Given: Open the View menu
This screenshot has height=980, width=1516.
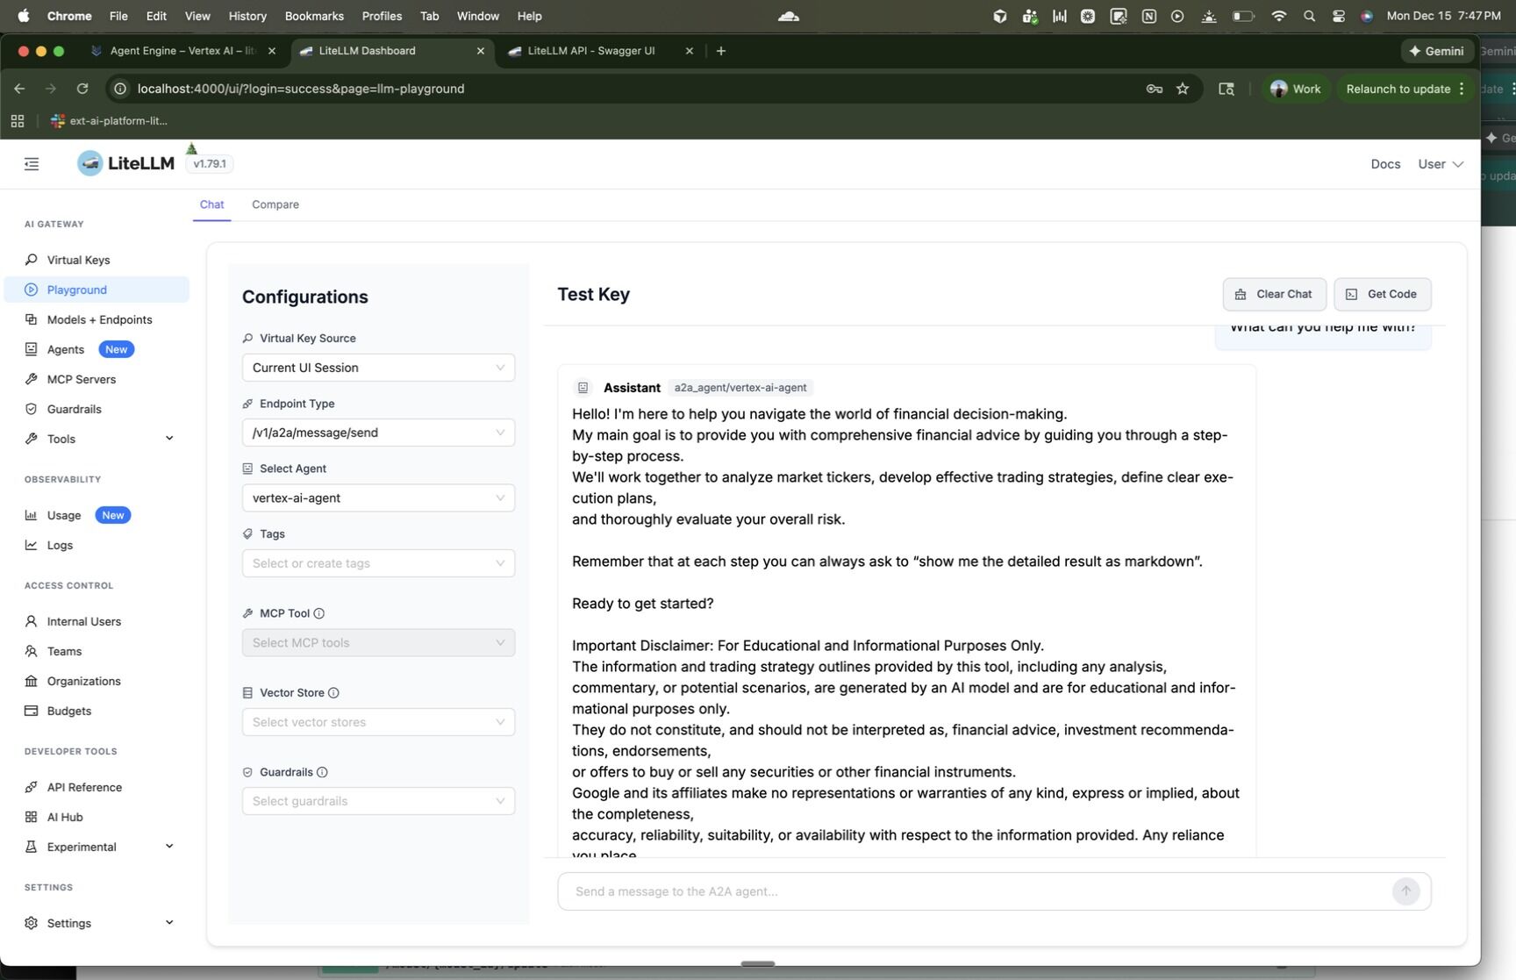Looking at the screenshot, I should 197,16.
